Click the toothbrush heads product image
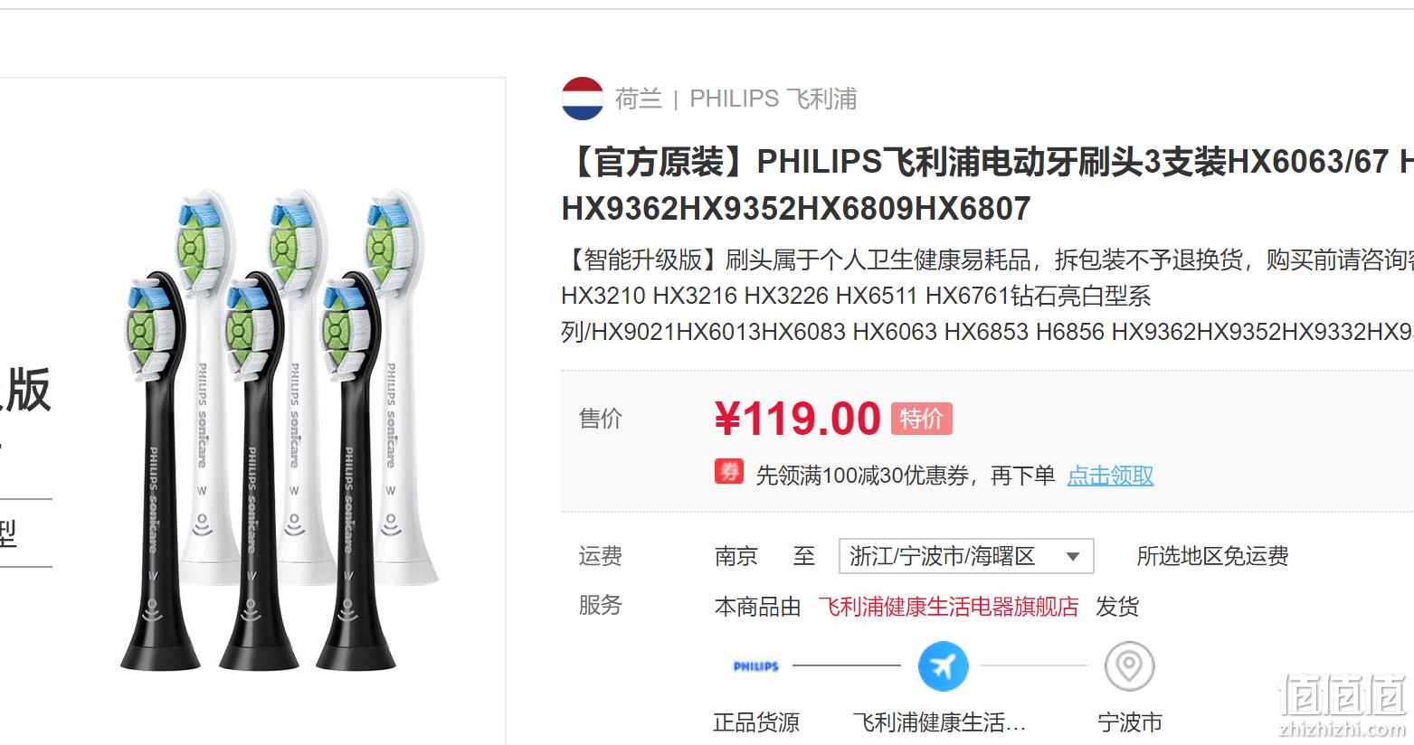 point(279,429)
